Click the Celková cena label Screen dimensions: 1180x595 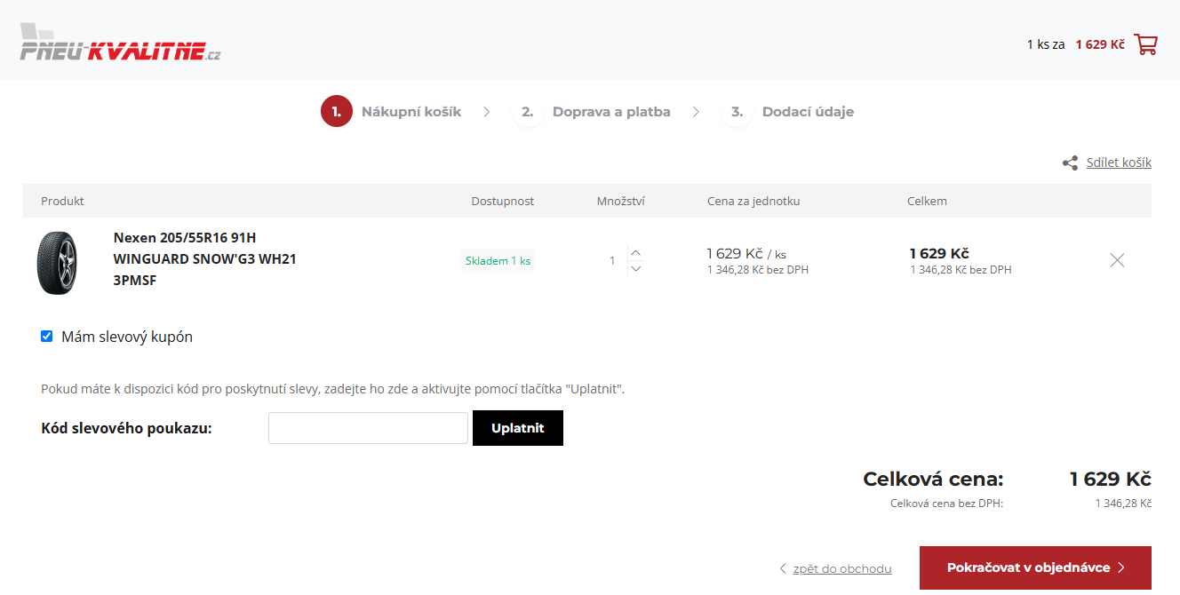pos(933,480)
